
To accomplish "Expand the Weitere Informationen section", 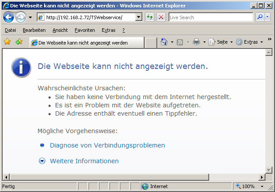I will click(42, 161).
